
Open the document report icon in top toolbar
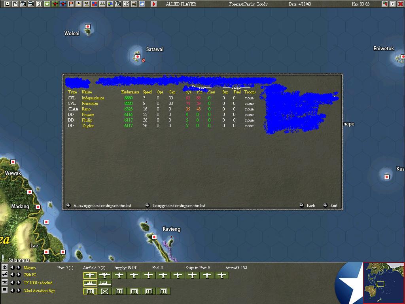15,4
